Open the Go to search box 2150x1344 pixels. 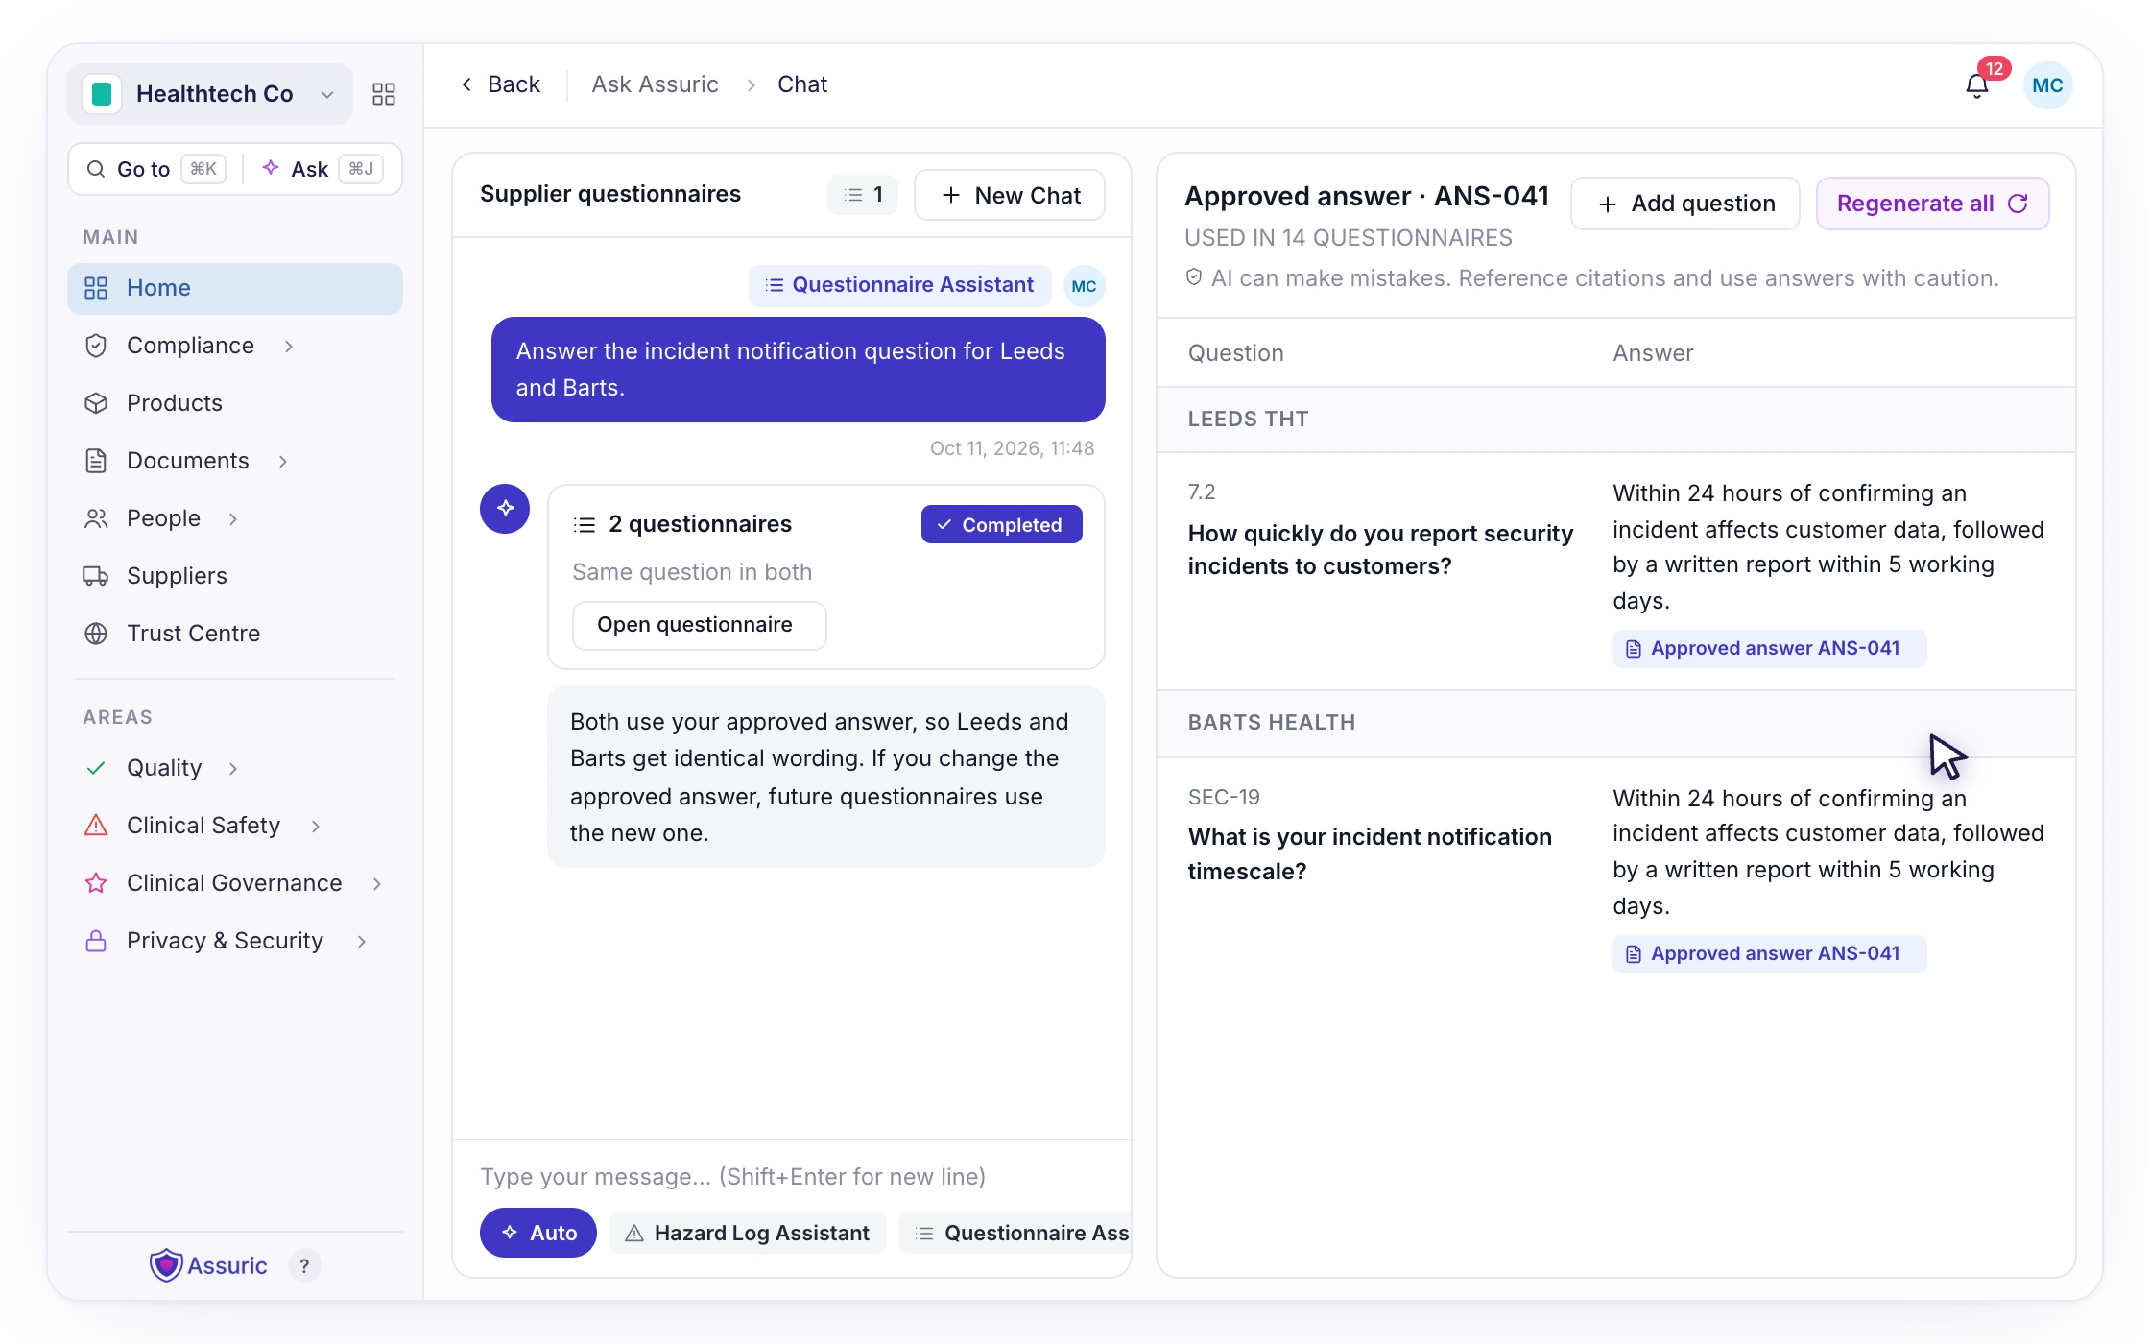coord(156,169)
